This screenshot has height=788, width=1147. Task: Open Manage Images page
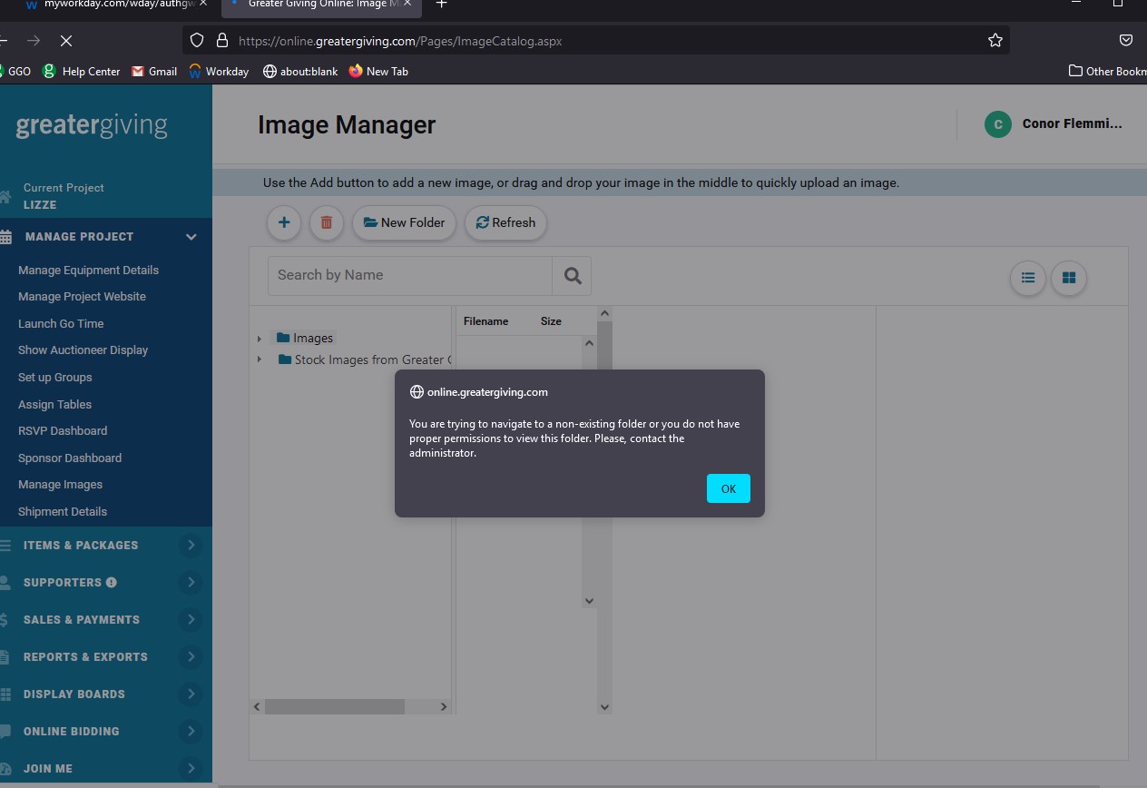tap(60, 484)
